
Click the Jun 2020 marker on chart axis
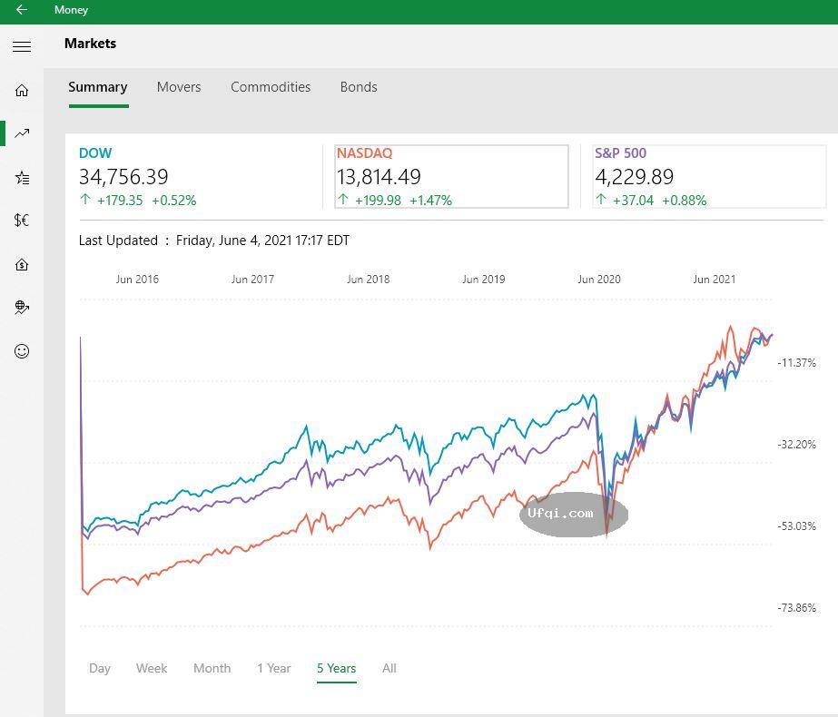(x=599, y=280)
